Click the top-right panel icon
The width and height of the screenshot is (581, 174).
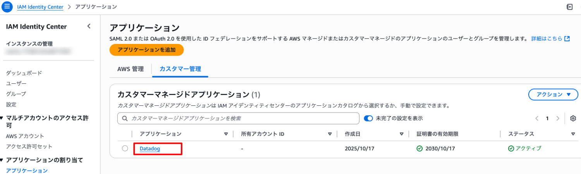(569, 7)
